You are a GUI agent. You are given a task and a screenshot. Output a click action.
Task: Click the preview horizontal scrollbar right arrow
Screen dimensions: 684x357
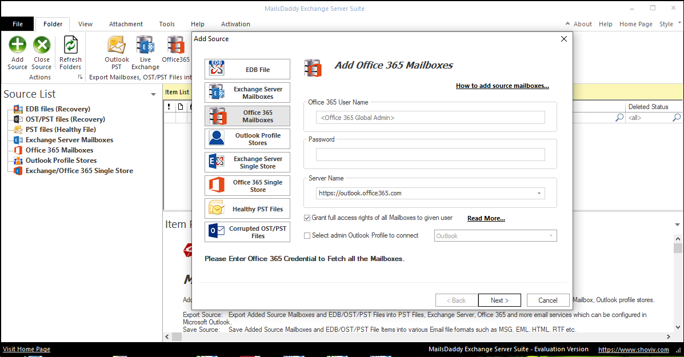(x=669, y=336)
